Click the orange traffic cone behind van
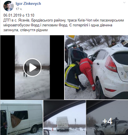The height and width of the screenshot is (135, 128). (52, 129)
